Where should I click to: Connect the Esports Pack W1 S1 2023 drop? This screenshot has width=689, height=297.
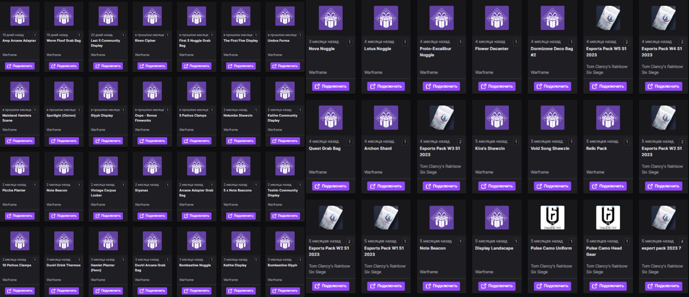386,286
